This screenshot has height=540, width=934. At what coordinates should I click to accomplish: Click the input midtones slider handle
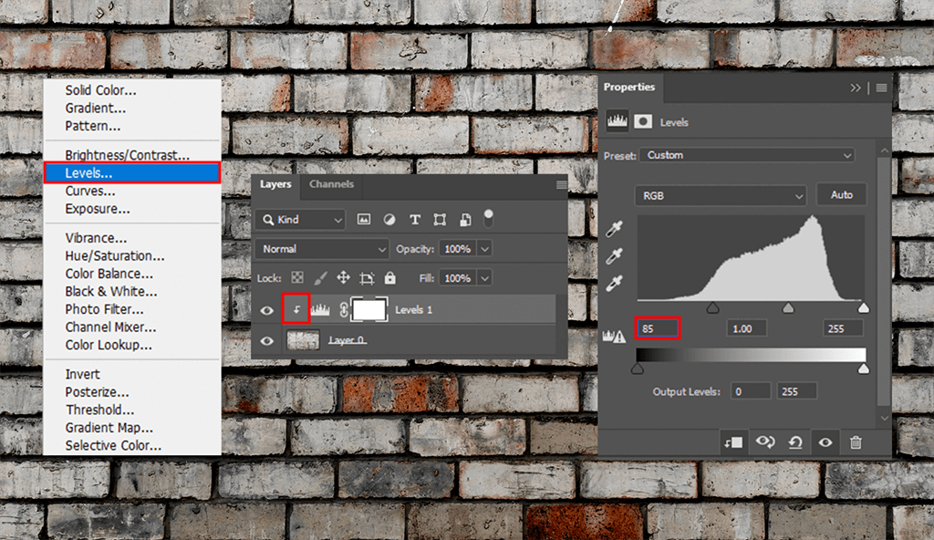coord(788,307)
